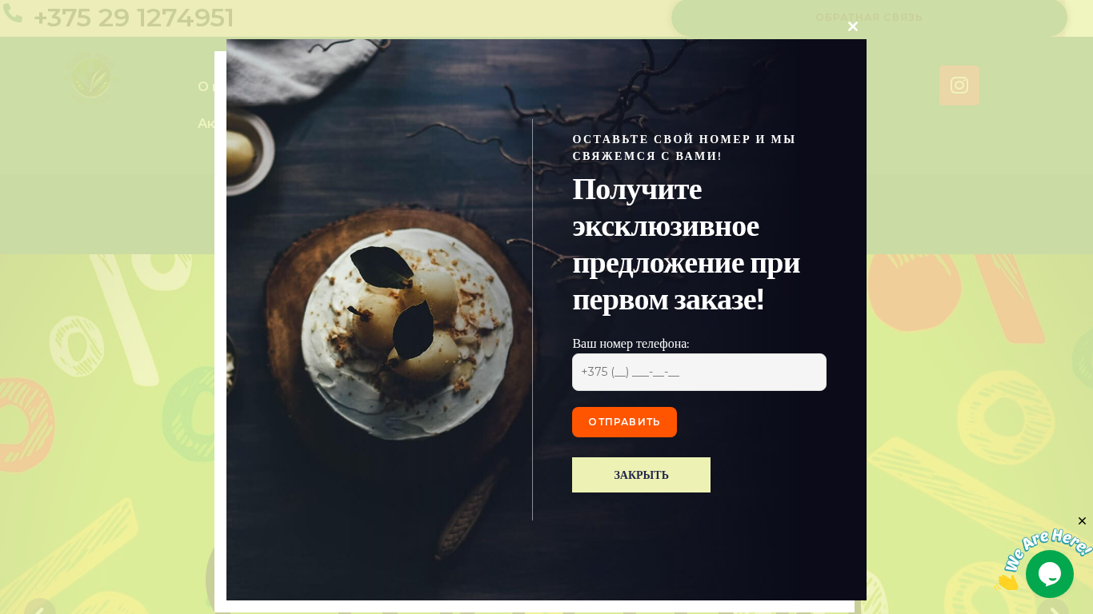Click the phone handset icon in header
This screenshot has height=614, width=1093.
[x=12, y=14]
